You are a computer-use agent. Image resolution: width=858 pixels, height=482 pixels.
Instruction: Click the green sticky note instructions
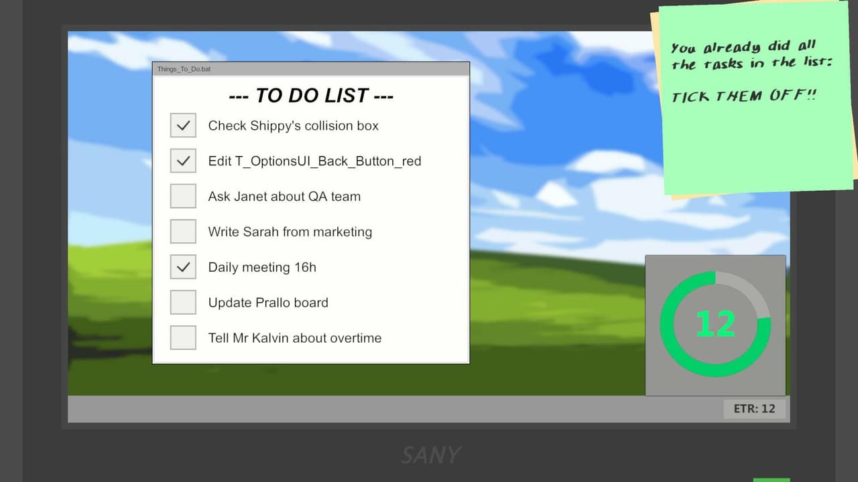[756, 97]
